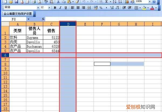Select column G header
Screen dimensions: 162x112
coord(119,24)
